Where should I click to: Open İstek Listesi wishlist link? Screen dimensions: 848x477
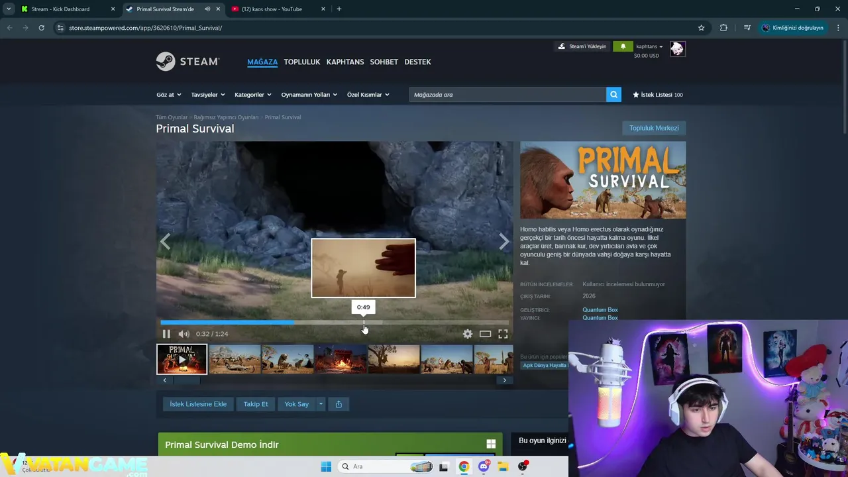pos(658,95)
